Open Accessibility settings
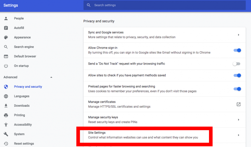The image size is (251, 147). click(23, 125)
